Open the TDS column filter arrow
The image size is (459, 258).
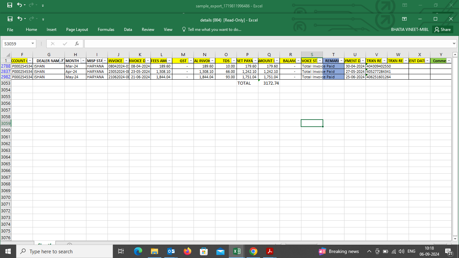pyautogui.click(x=234, y=61)
